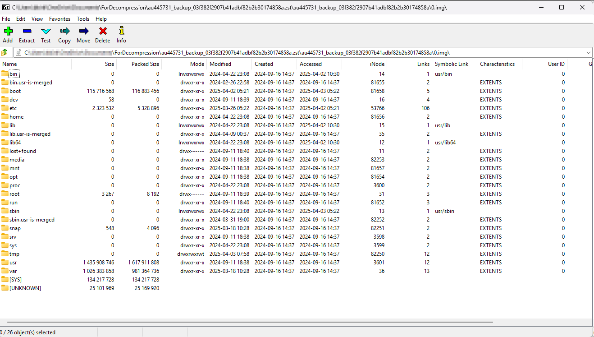594x337 pixels.
Task: Select the lost+found folder icon
Action: pyautogui.click(x=5, y=151)
